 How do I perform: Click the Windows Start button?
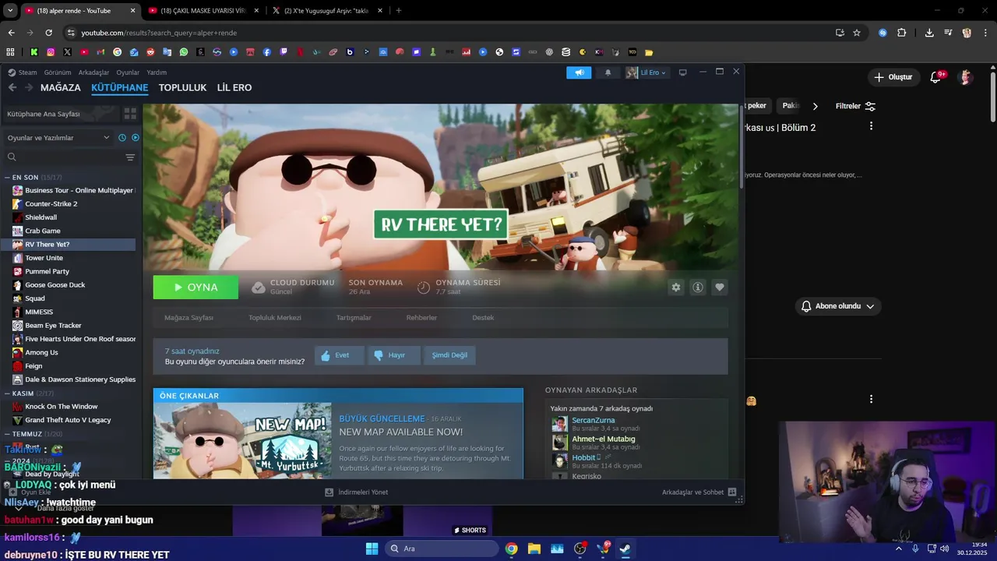click(372, 549)
